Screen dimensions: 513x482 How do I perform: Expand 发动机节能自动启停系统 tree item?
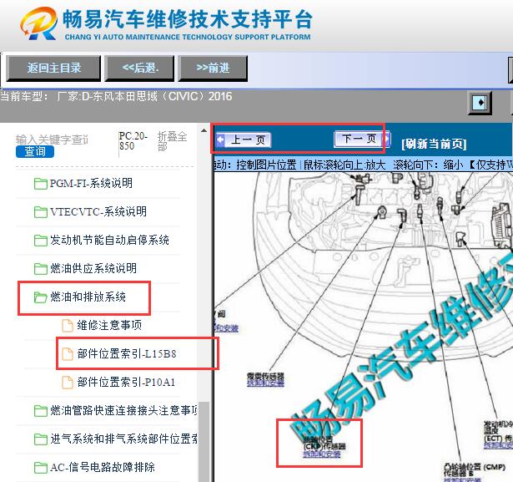(109, 241)
